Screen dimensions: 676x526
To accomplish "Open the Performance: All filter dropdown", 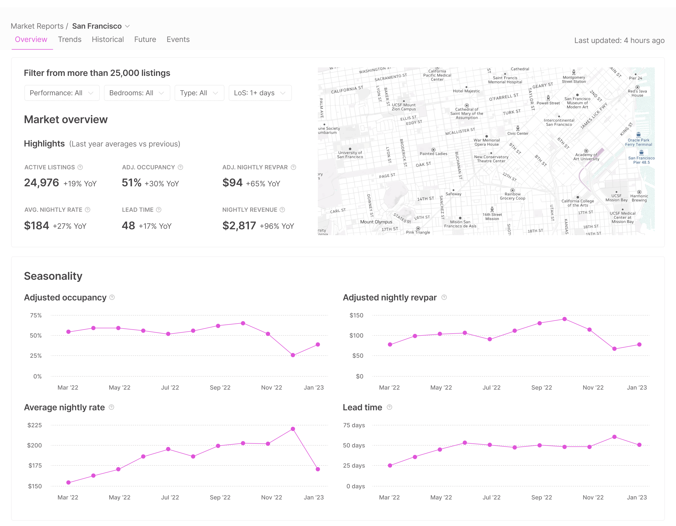I will pyautogui.click(x=62, y=93).
